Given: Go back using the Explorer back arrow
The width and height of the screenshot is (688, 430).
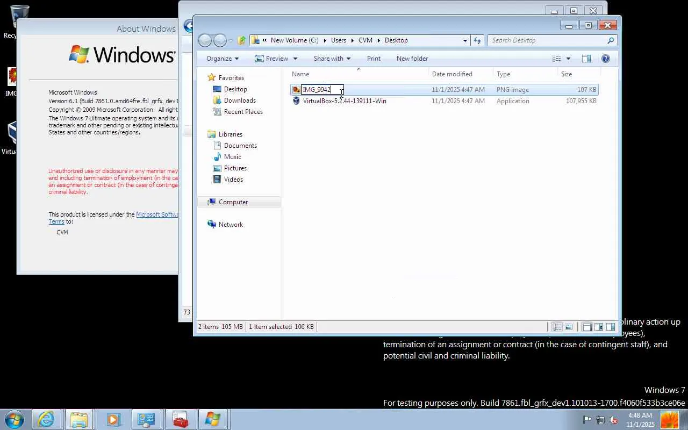Looking at the screenshot, I should [205, 40].
